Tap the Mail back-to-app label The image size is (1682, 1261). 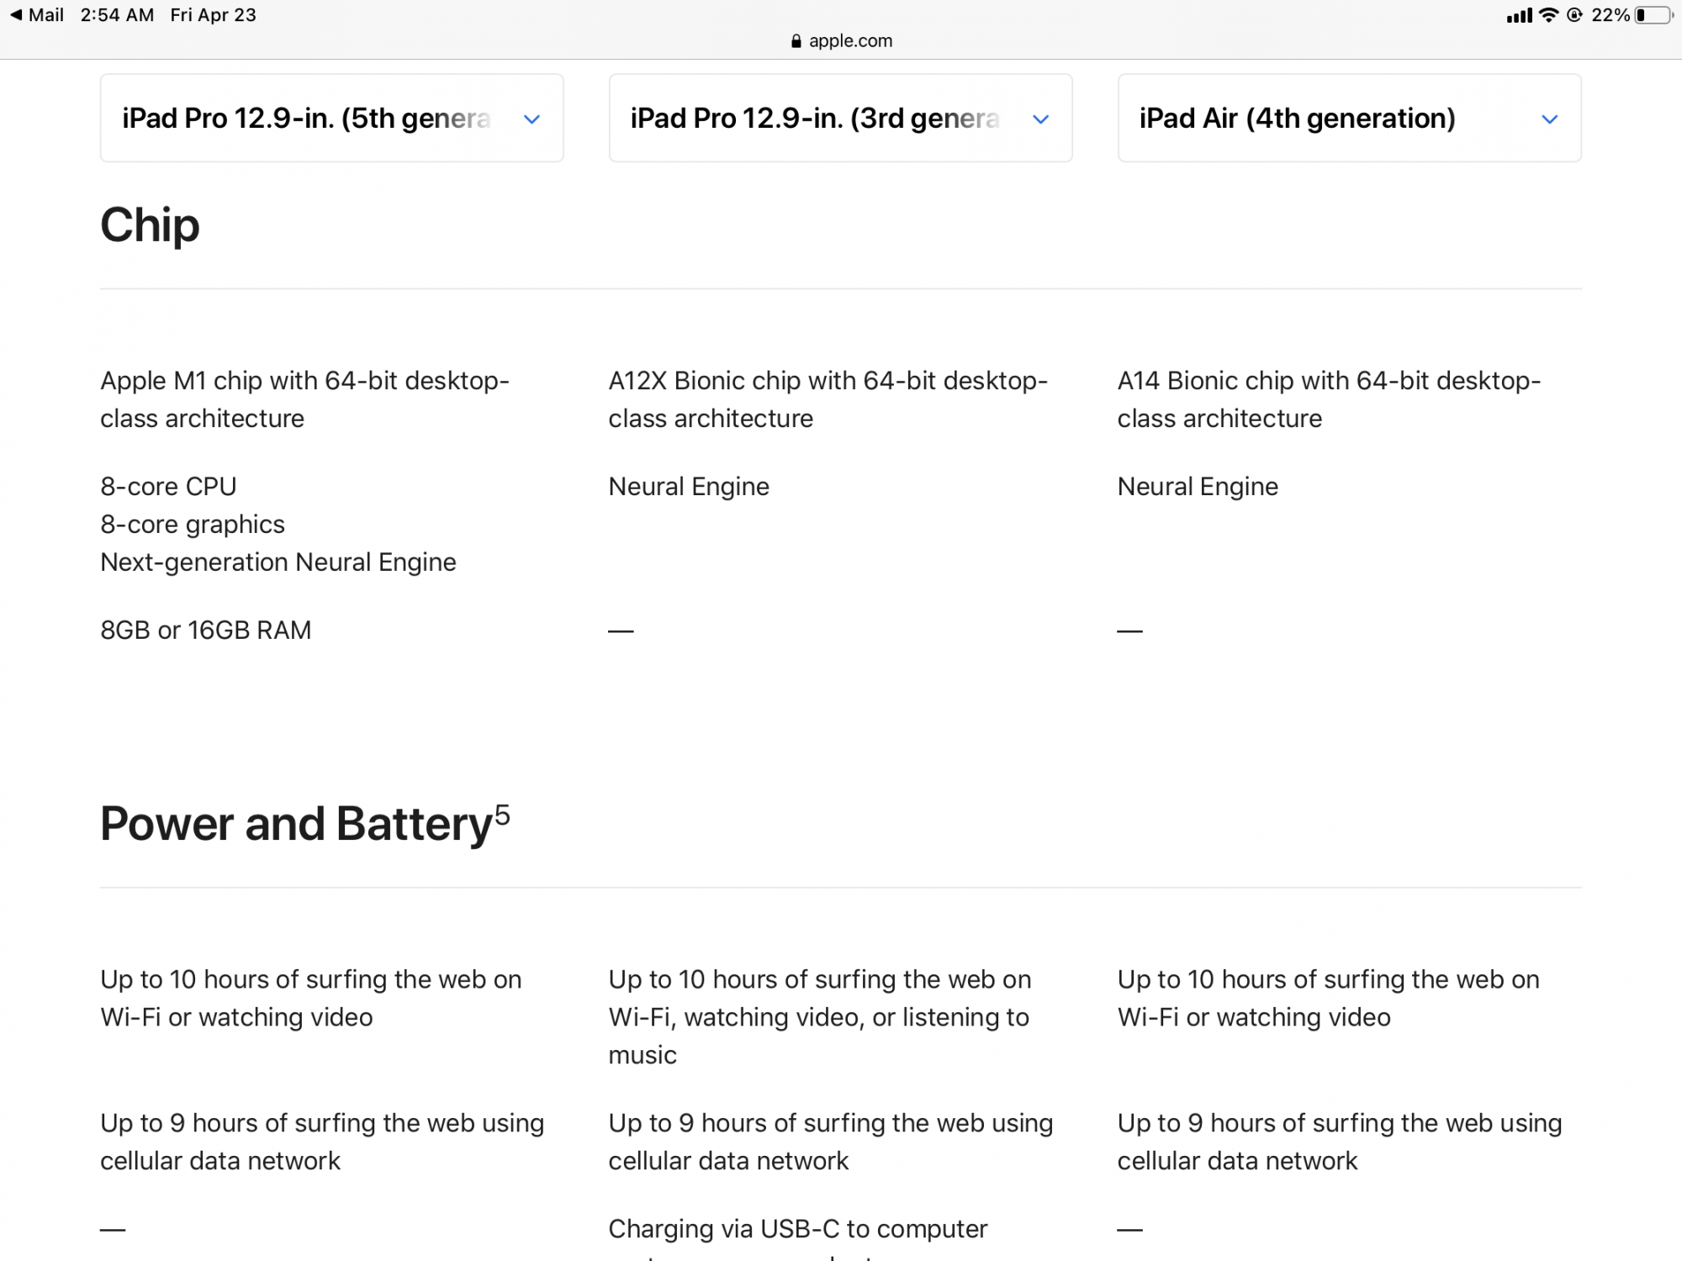[46, 15]
